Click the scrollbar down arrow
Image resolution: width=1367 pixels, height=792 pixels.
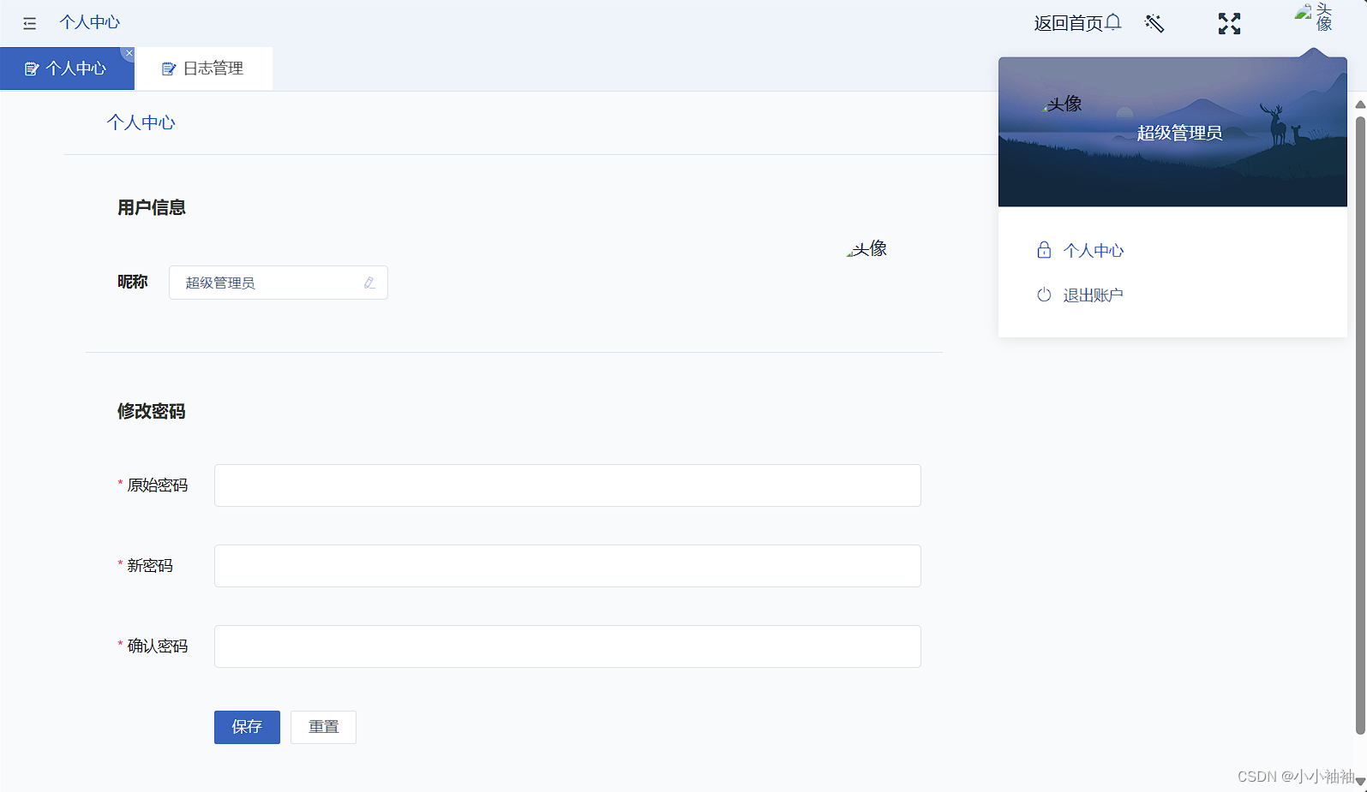(1360, 781)
